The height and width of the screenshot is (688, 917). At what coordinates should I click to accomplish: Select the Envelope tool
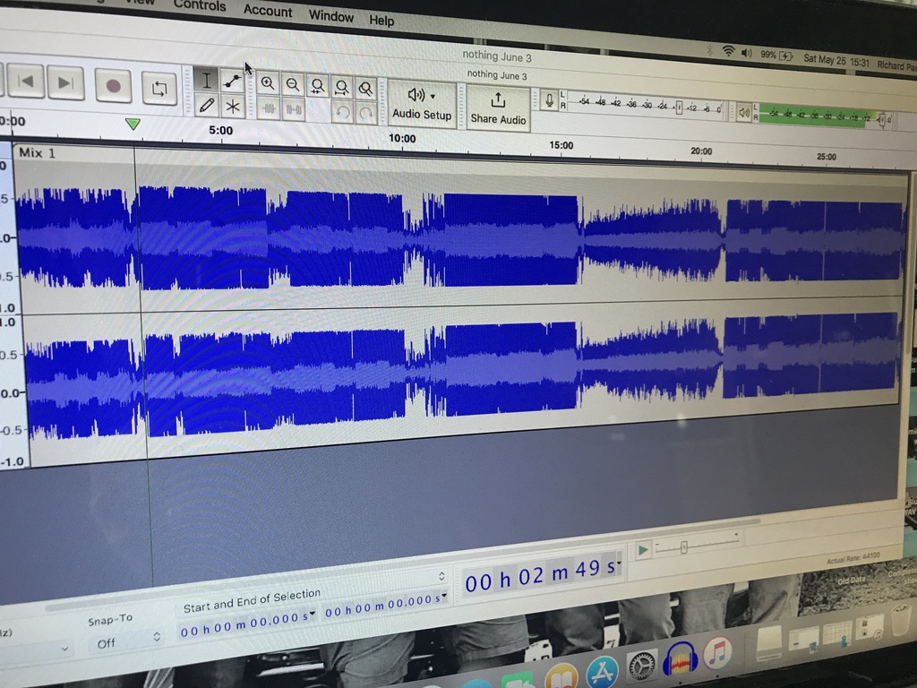[232, 81]
